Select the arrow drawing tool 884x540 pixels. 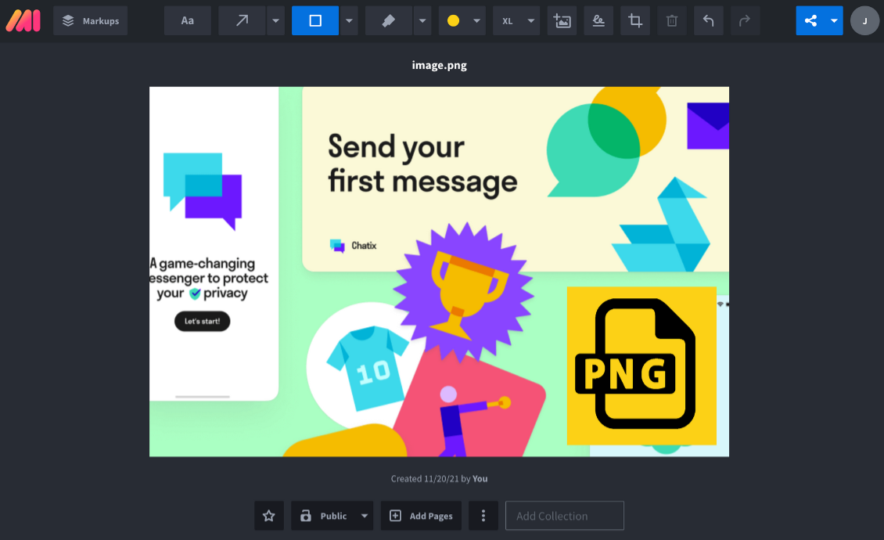242,21
